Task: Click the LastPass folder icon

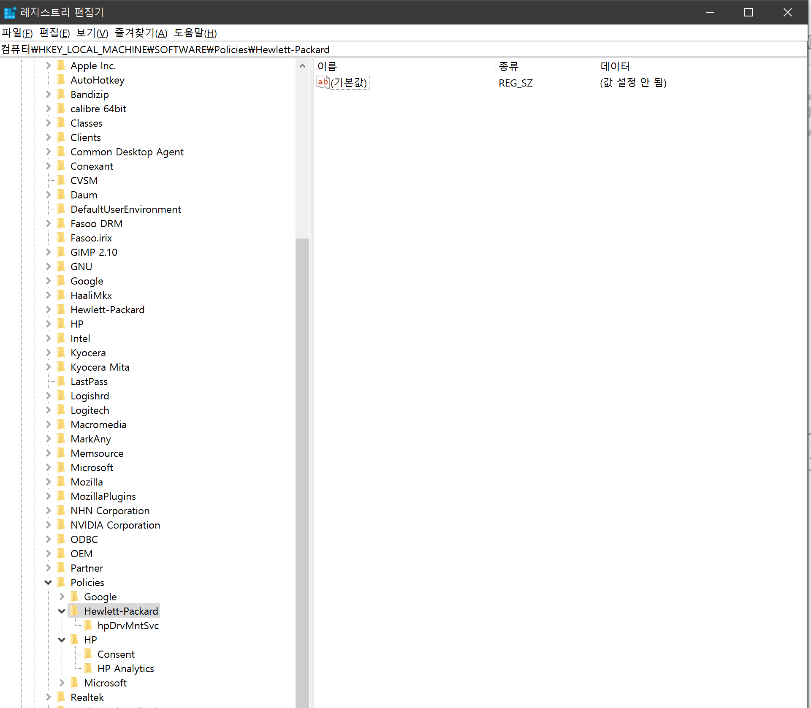Action: (x=61, y=381)
